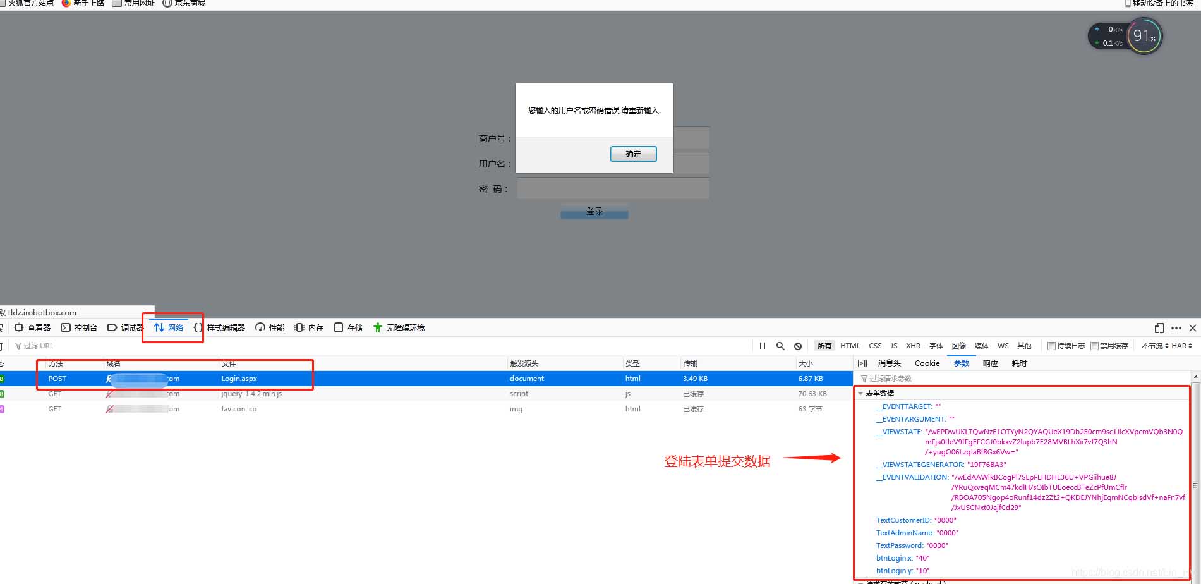Open the 内存 memory panel
The width and height of the screenshot is (1201, 584).
coord(309,327)
